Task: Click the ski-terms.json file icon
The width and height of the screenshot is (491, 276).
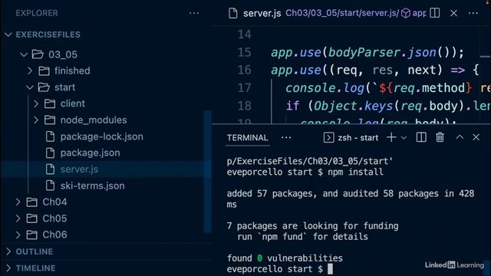Action: [50, 186]
